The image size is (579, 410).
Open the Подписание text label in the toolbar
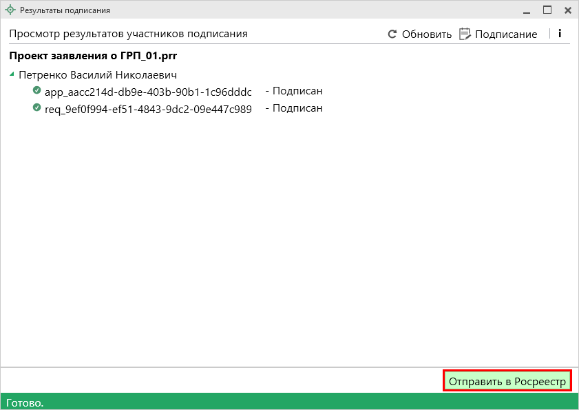pos(506,34)
